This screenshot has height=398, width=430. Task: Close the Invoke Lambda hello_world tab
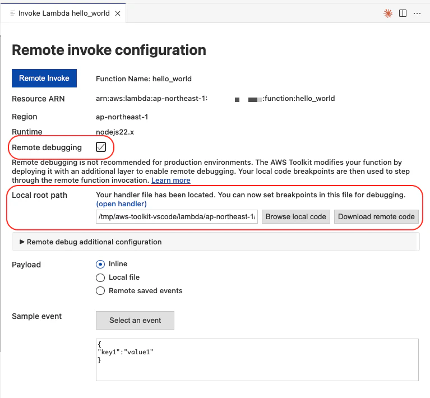click(x=118, y=13)
